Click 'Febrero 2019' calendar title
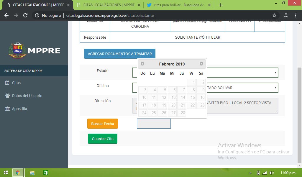 tap(172, 64)
